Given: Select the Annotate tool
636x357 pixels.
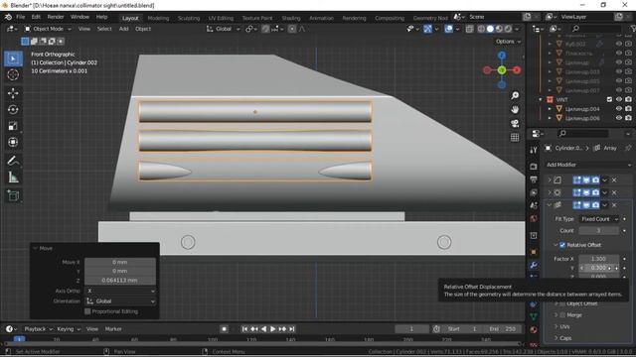Looking at the screenshot, I should [x=13, y=161].
